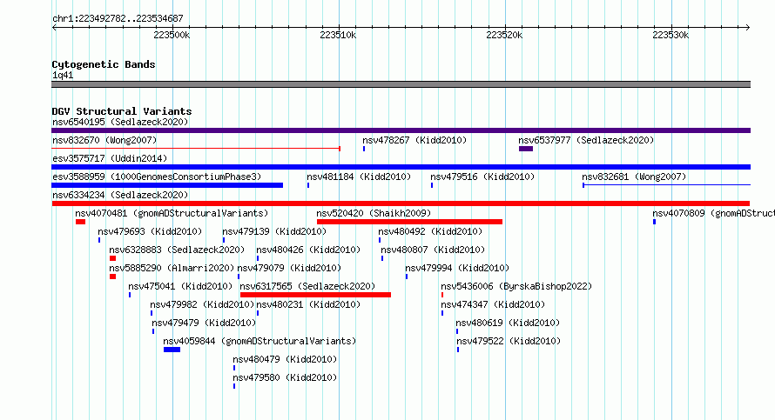
Task: Open nsv520420 (Shaikh2009) label
Action: tap(374, 213)
